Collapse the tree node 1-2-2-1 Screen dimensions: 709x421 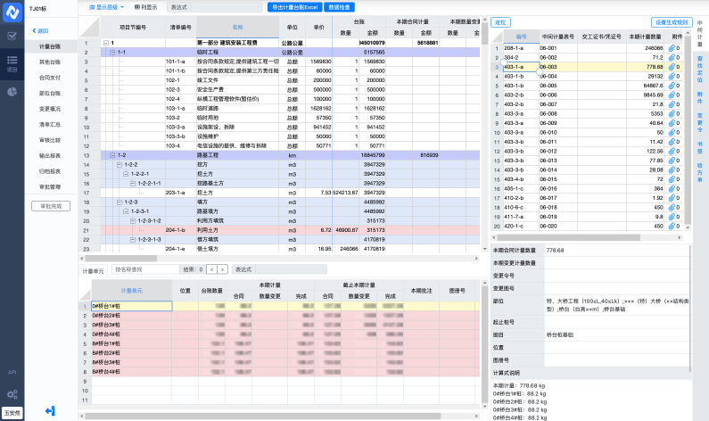point(126,174)
